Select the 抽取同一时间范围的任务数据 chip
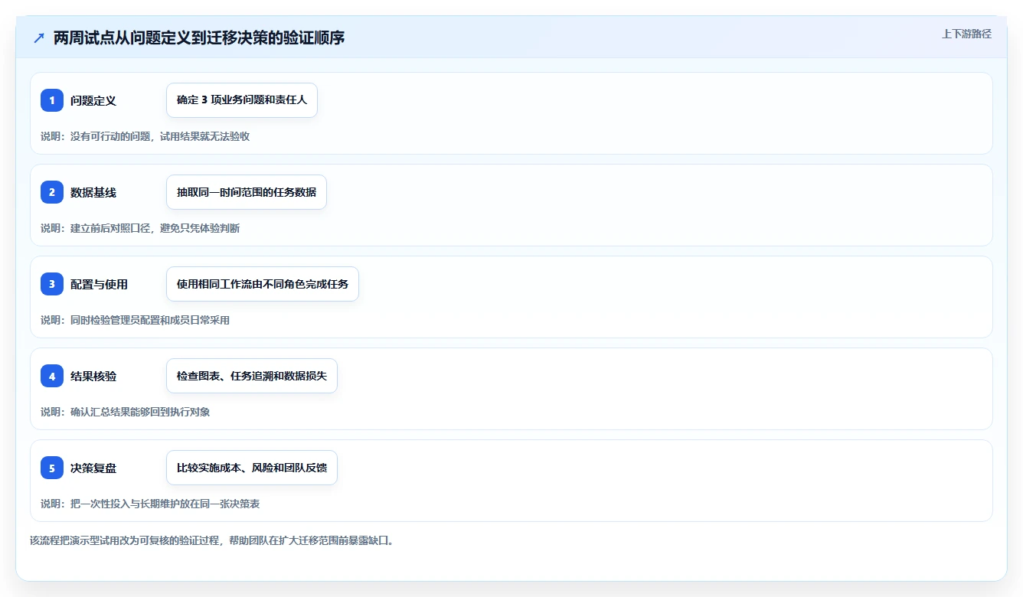 pyautogui.click(x=247, y=192)
